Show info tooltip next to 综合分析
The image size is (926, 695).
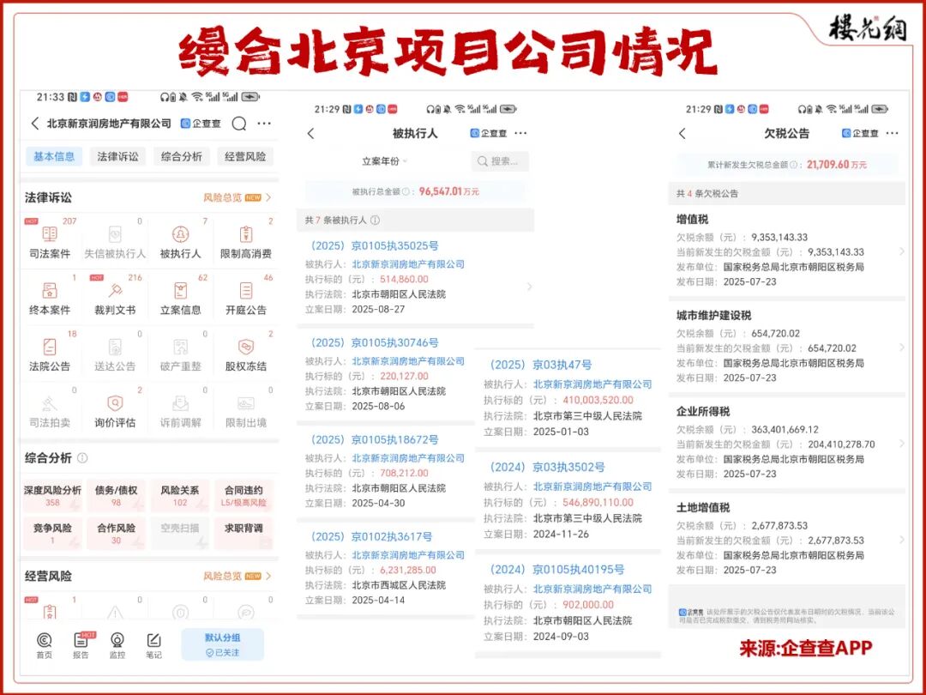coord(82,458)
